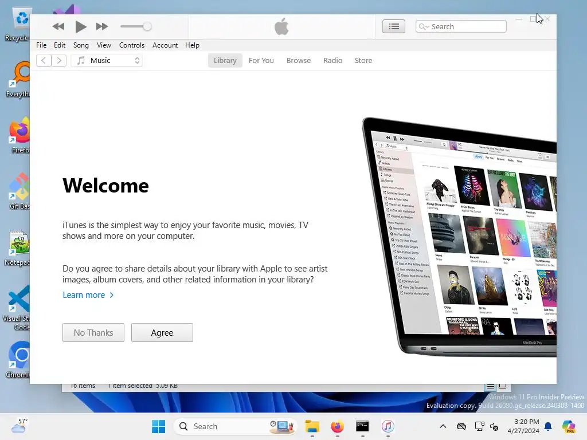Image resolution: width=587 pixels, height=440 pixels.
Task: Open the Song menu
Action: coord(81,45)
